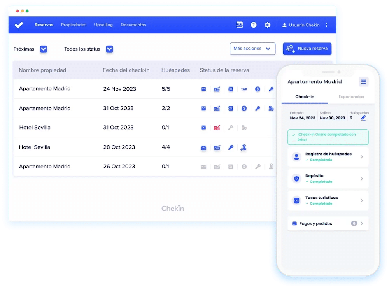The height and width of the screenshot is (286, 389).
Task: Click key icon on 28 Oct reservation
Action: 231,147
